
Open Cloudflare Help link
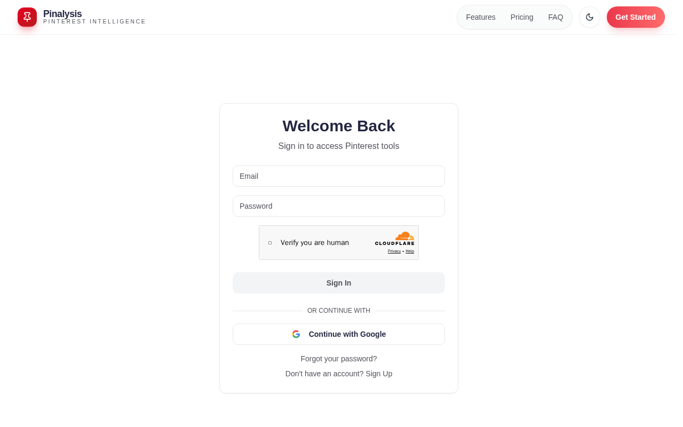point(410,251)
